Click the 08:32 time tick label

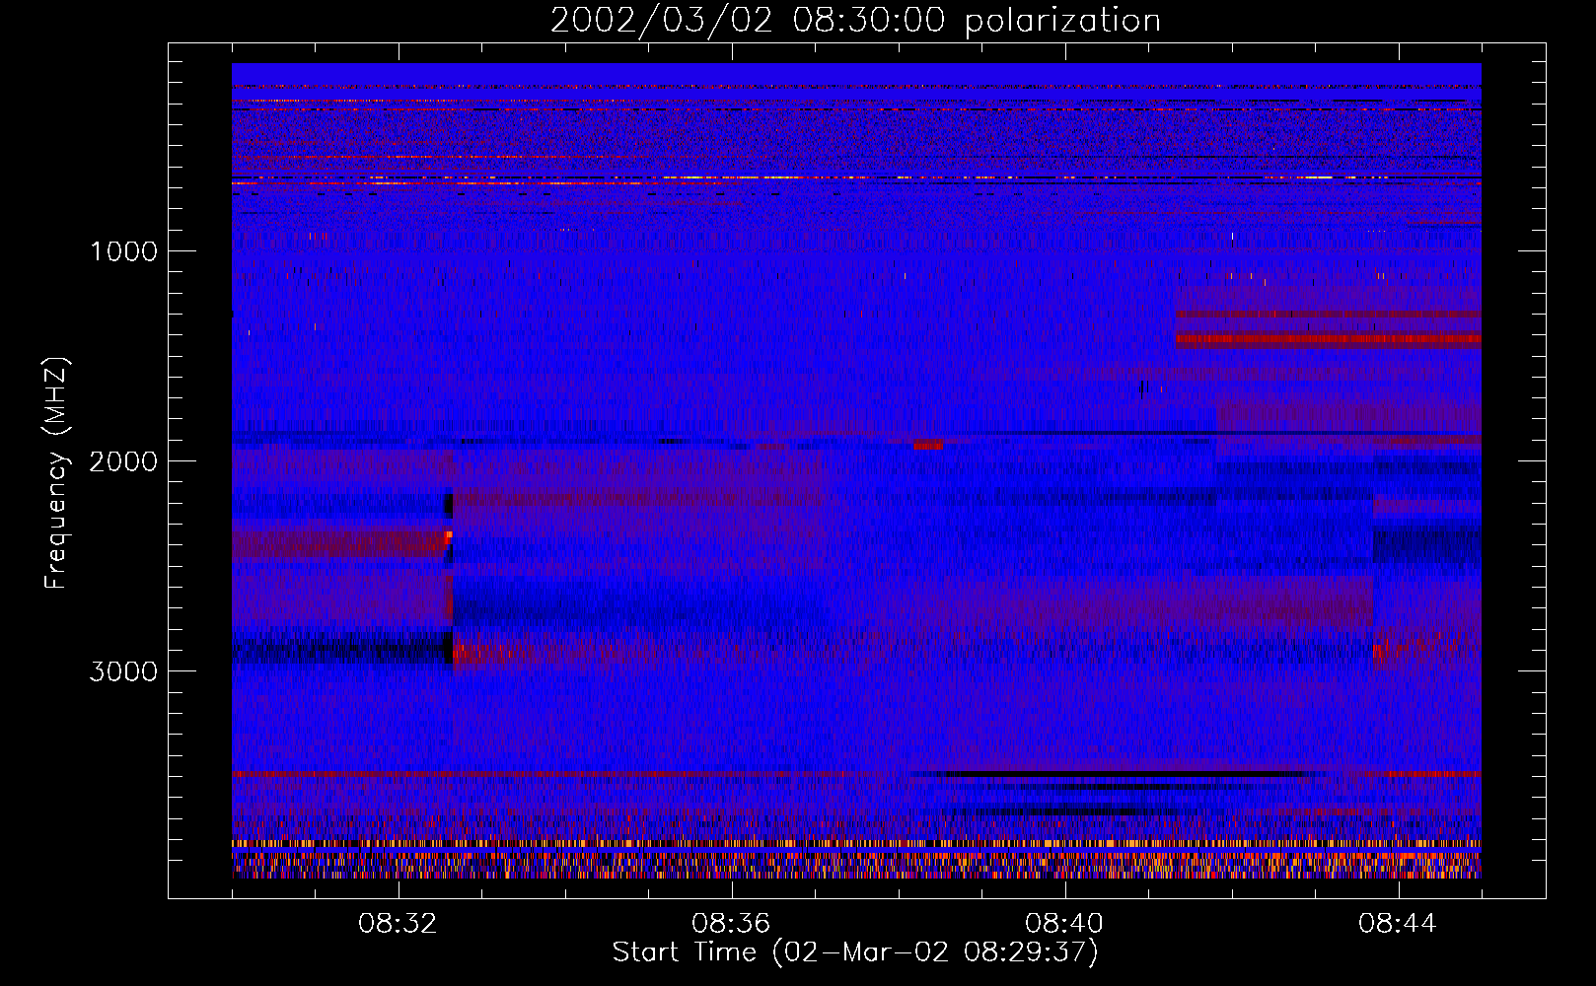click(x=398, y=924)
